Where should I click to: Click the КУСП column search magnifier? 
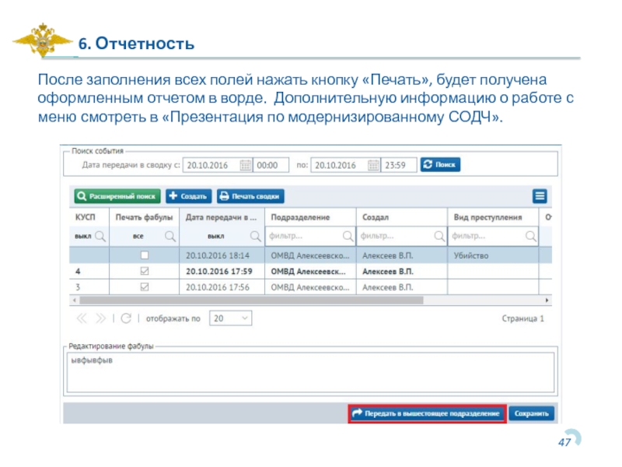tap(100, 237)
